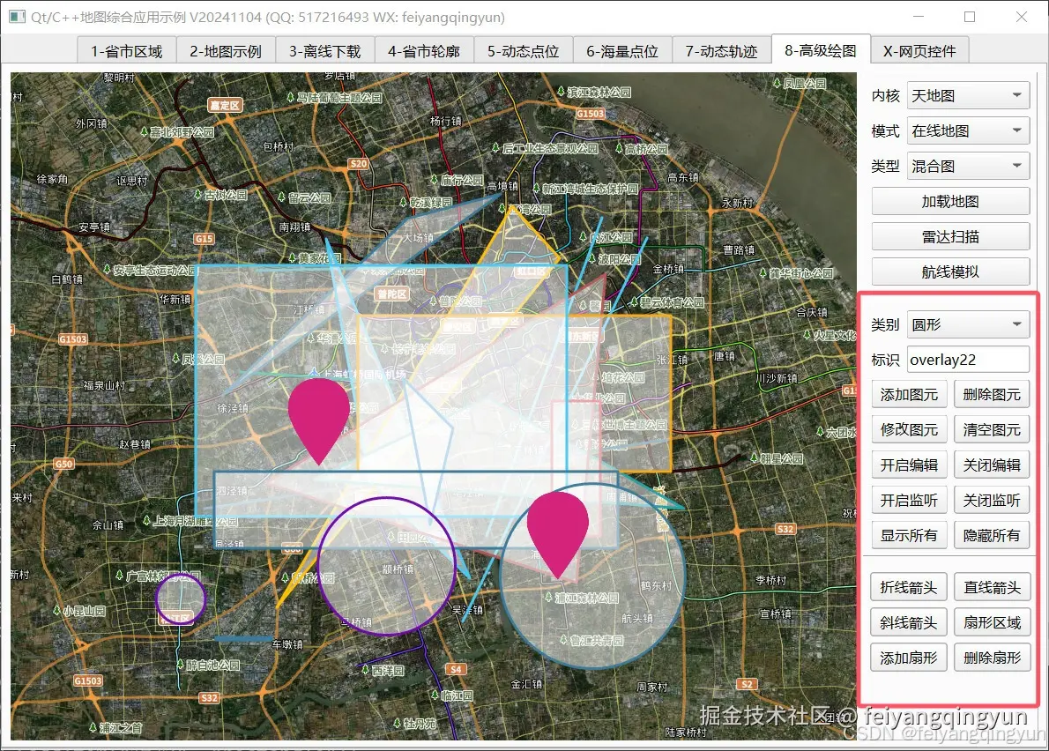Viewport: 1049px width, 751px height.
Task: Go to the 4-省市轮廓 tab
Action: (x=423, y=51)
